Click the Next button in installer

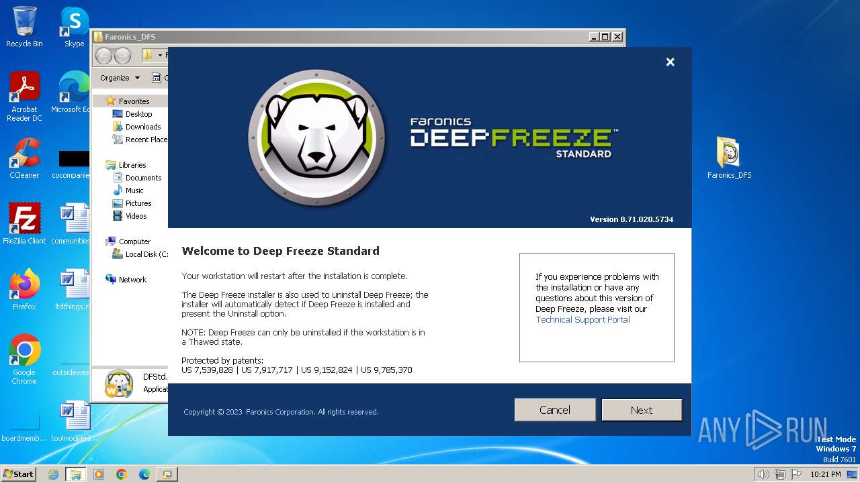[x=642, y=410]
